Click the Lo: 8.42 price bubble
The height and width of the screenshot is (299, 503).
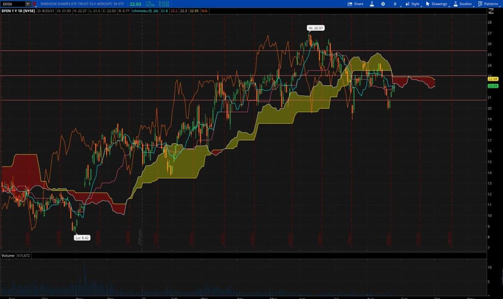pos(81,237)
